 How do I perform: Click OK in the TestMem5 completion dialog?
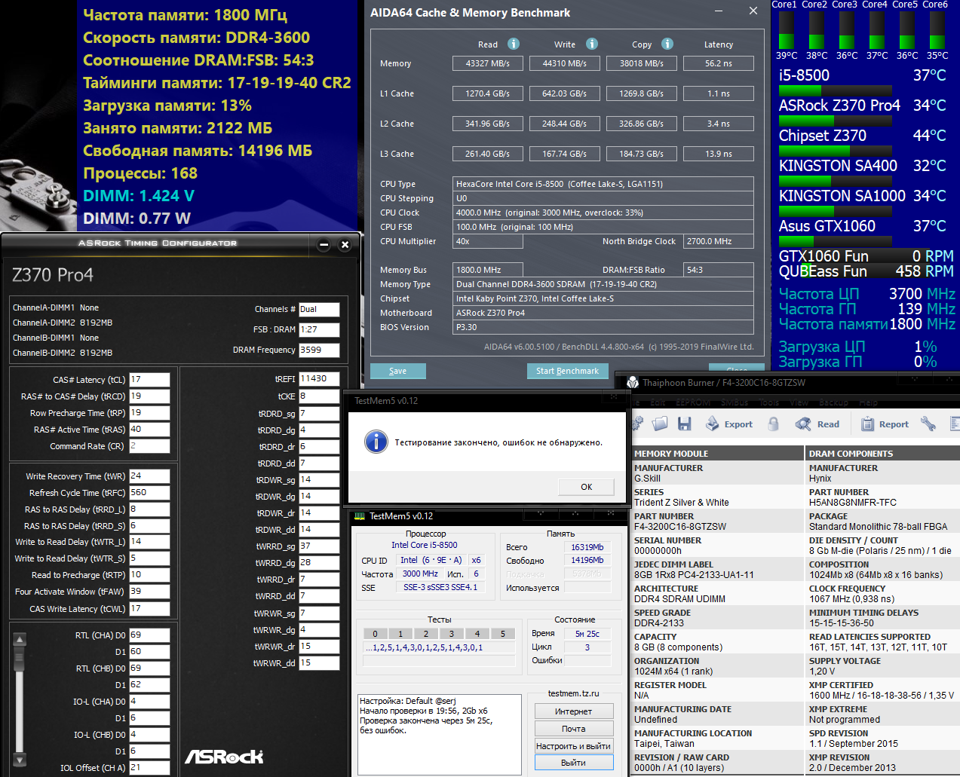click(587, 487)
